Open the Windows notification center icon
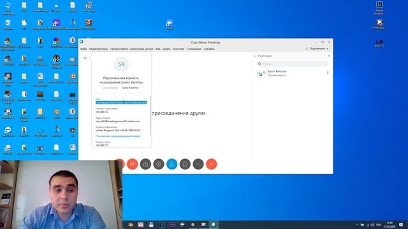408x229 pixels. (x=401, y=225)
